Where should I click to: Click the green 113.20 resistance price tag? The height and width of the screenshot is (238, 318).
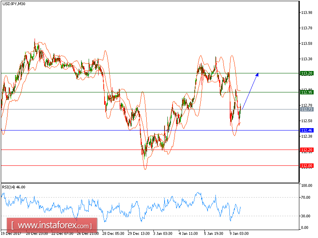click(x=306, y=73)
